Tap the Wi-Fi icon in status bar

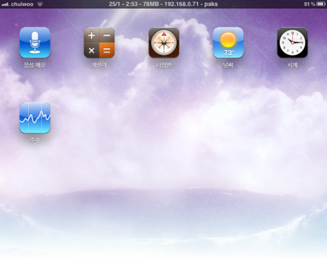(x=40, y=4)
